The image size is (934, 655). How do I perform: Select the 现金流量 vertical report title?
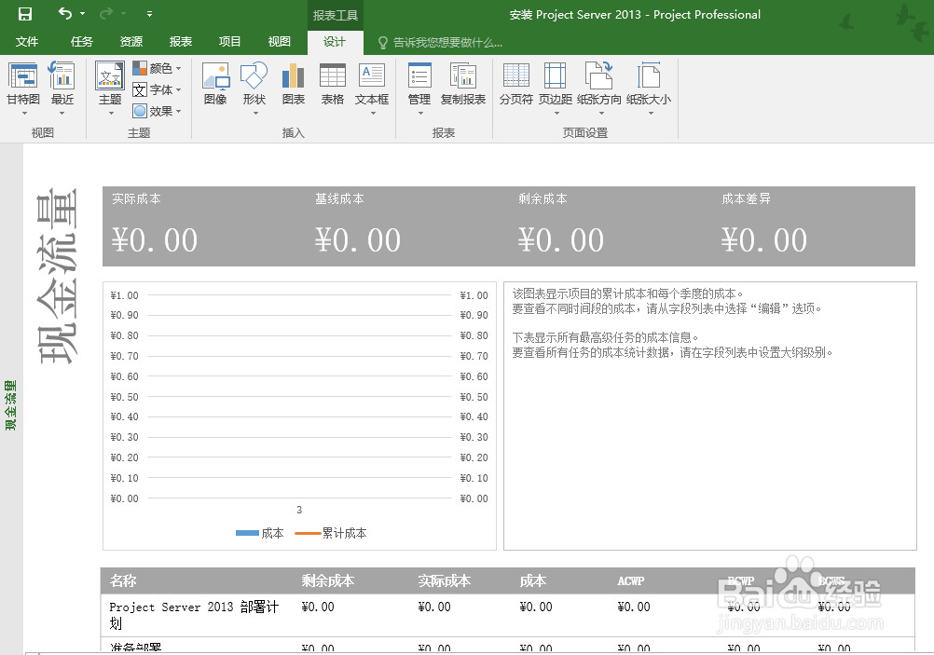point(57,275)
